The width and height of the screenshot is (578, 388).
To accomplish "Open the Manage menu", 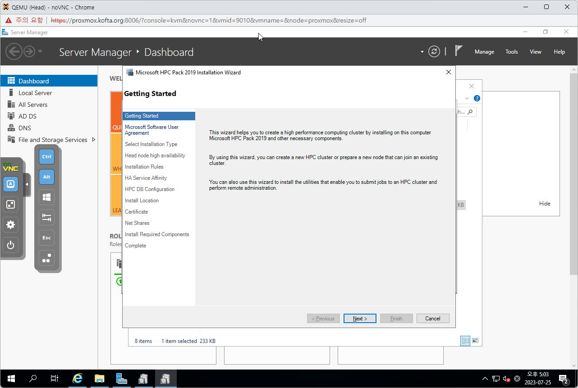I will (484, 52).
